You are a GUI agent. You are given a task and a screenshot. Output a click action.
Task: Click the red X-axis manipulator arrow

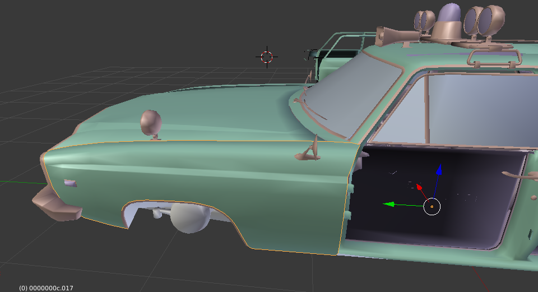coord(419,187)
